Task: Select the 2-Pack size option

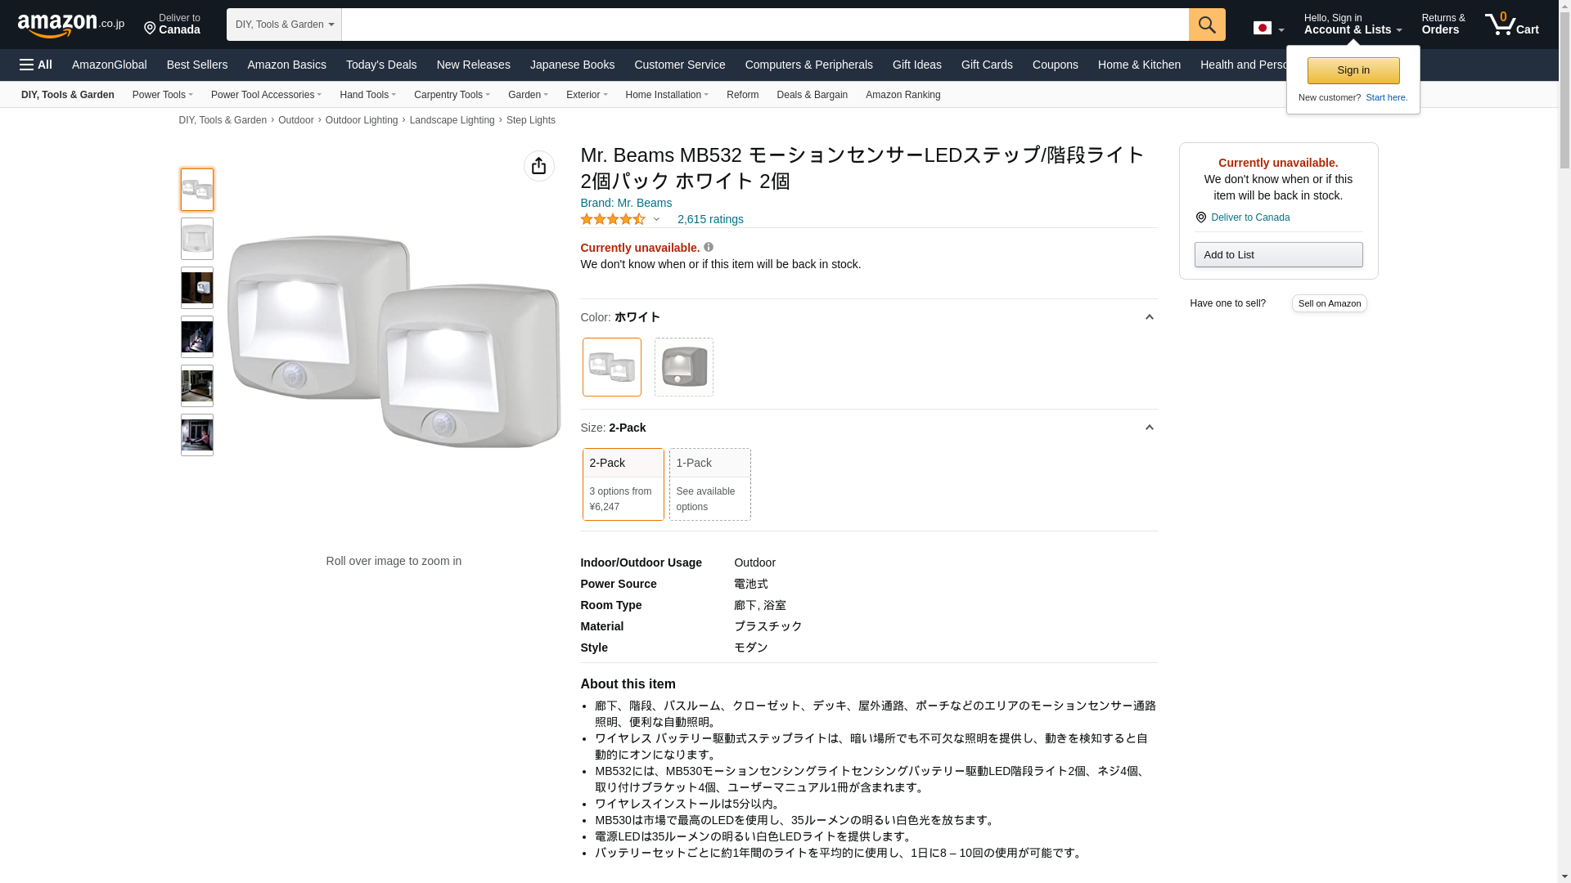Action: (623, 483)
